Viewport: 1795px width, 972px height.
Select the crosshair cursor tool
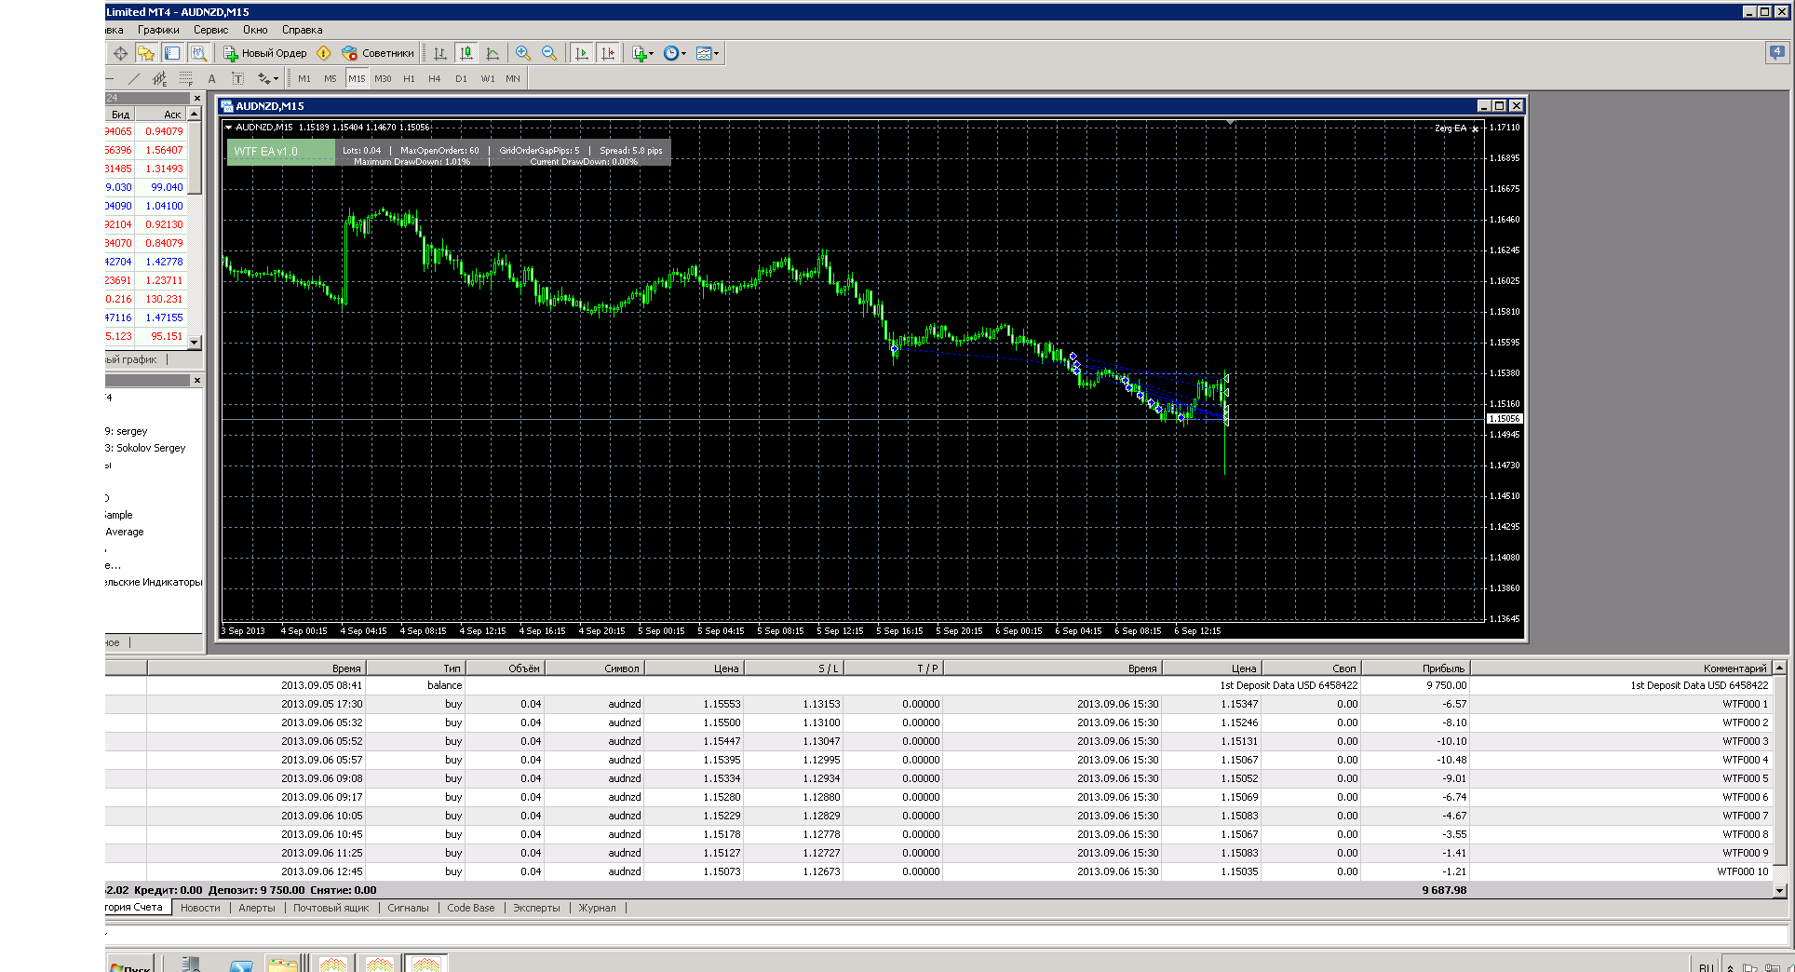(120, 53)
